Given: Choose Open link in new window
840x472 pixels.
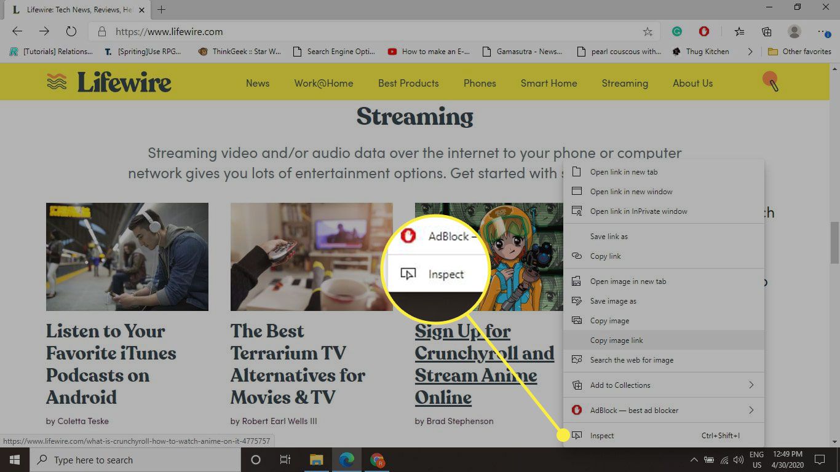Looking at the screenshot, I should point(664,192).
